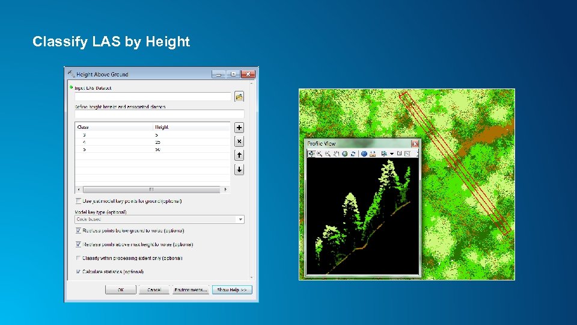The width and height of the screenshot is (577, 325).
Task: Remove the selected class row with the X button
Action: point(239,141)
